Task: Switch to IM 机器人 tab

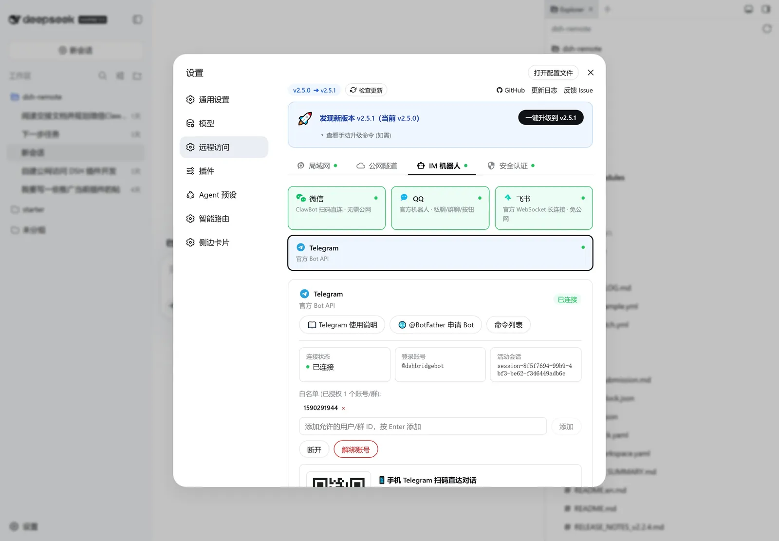Action: (442, 166)
